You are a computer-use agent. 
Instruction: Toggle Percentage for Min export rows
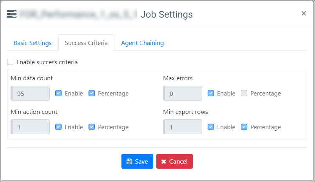point(244,127)
